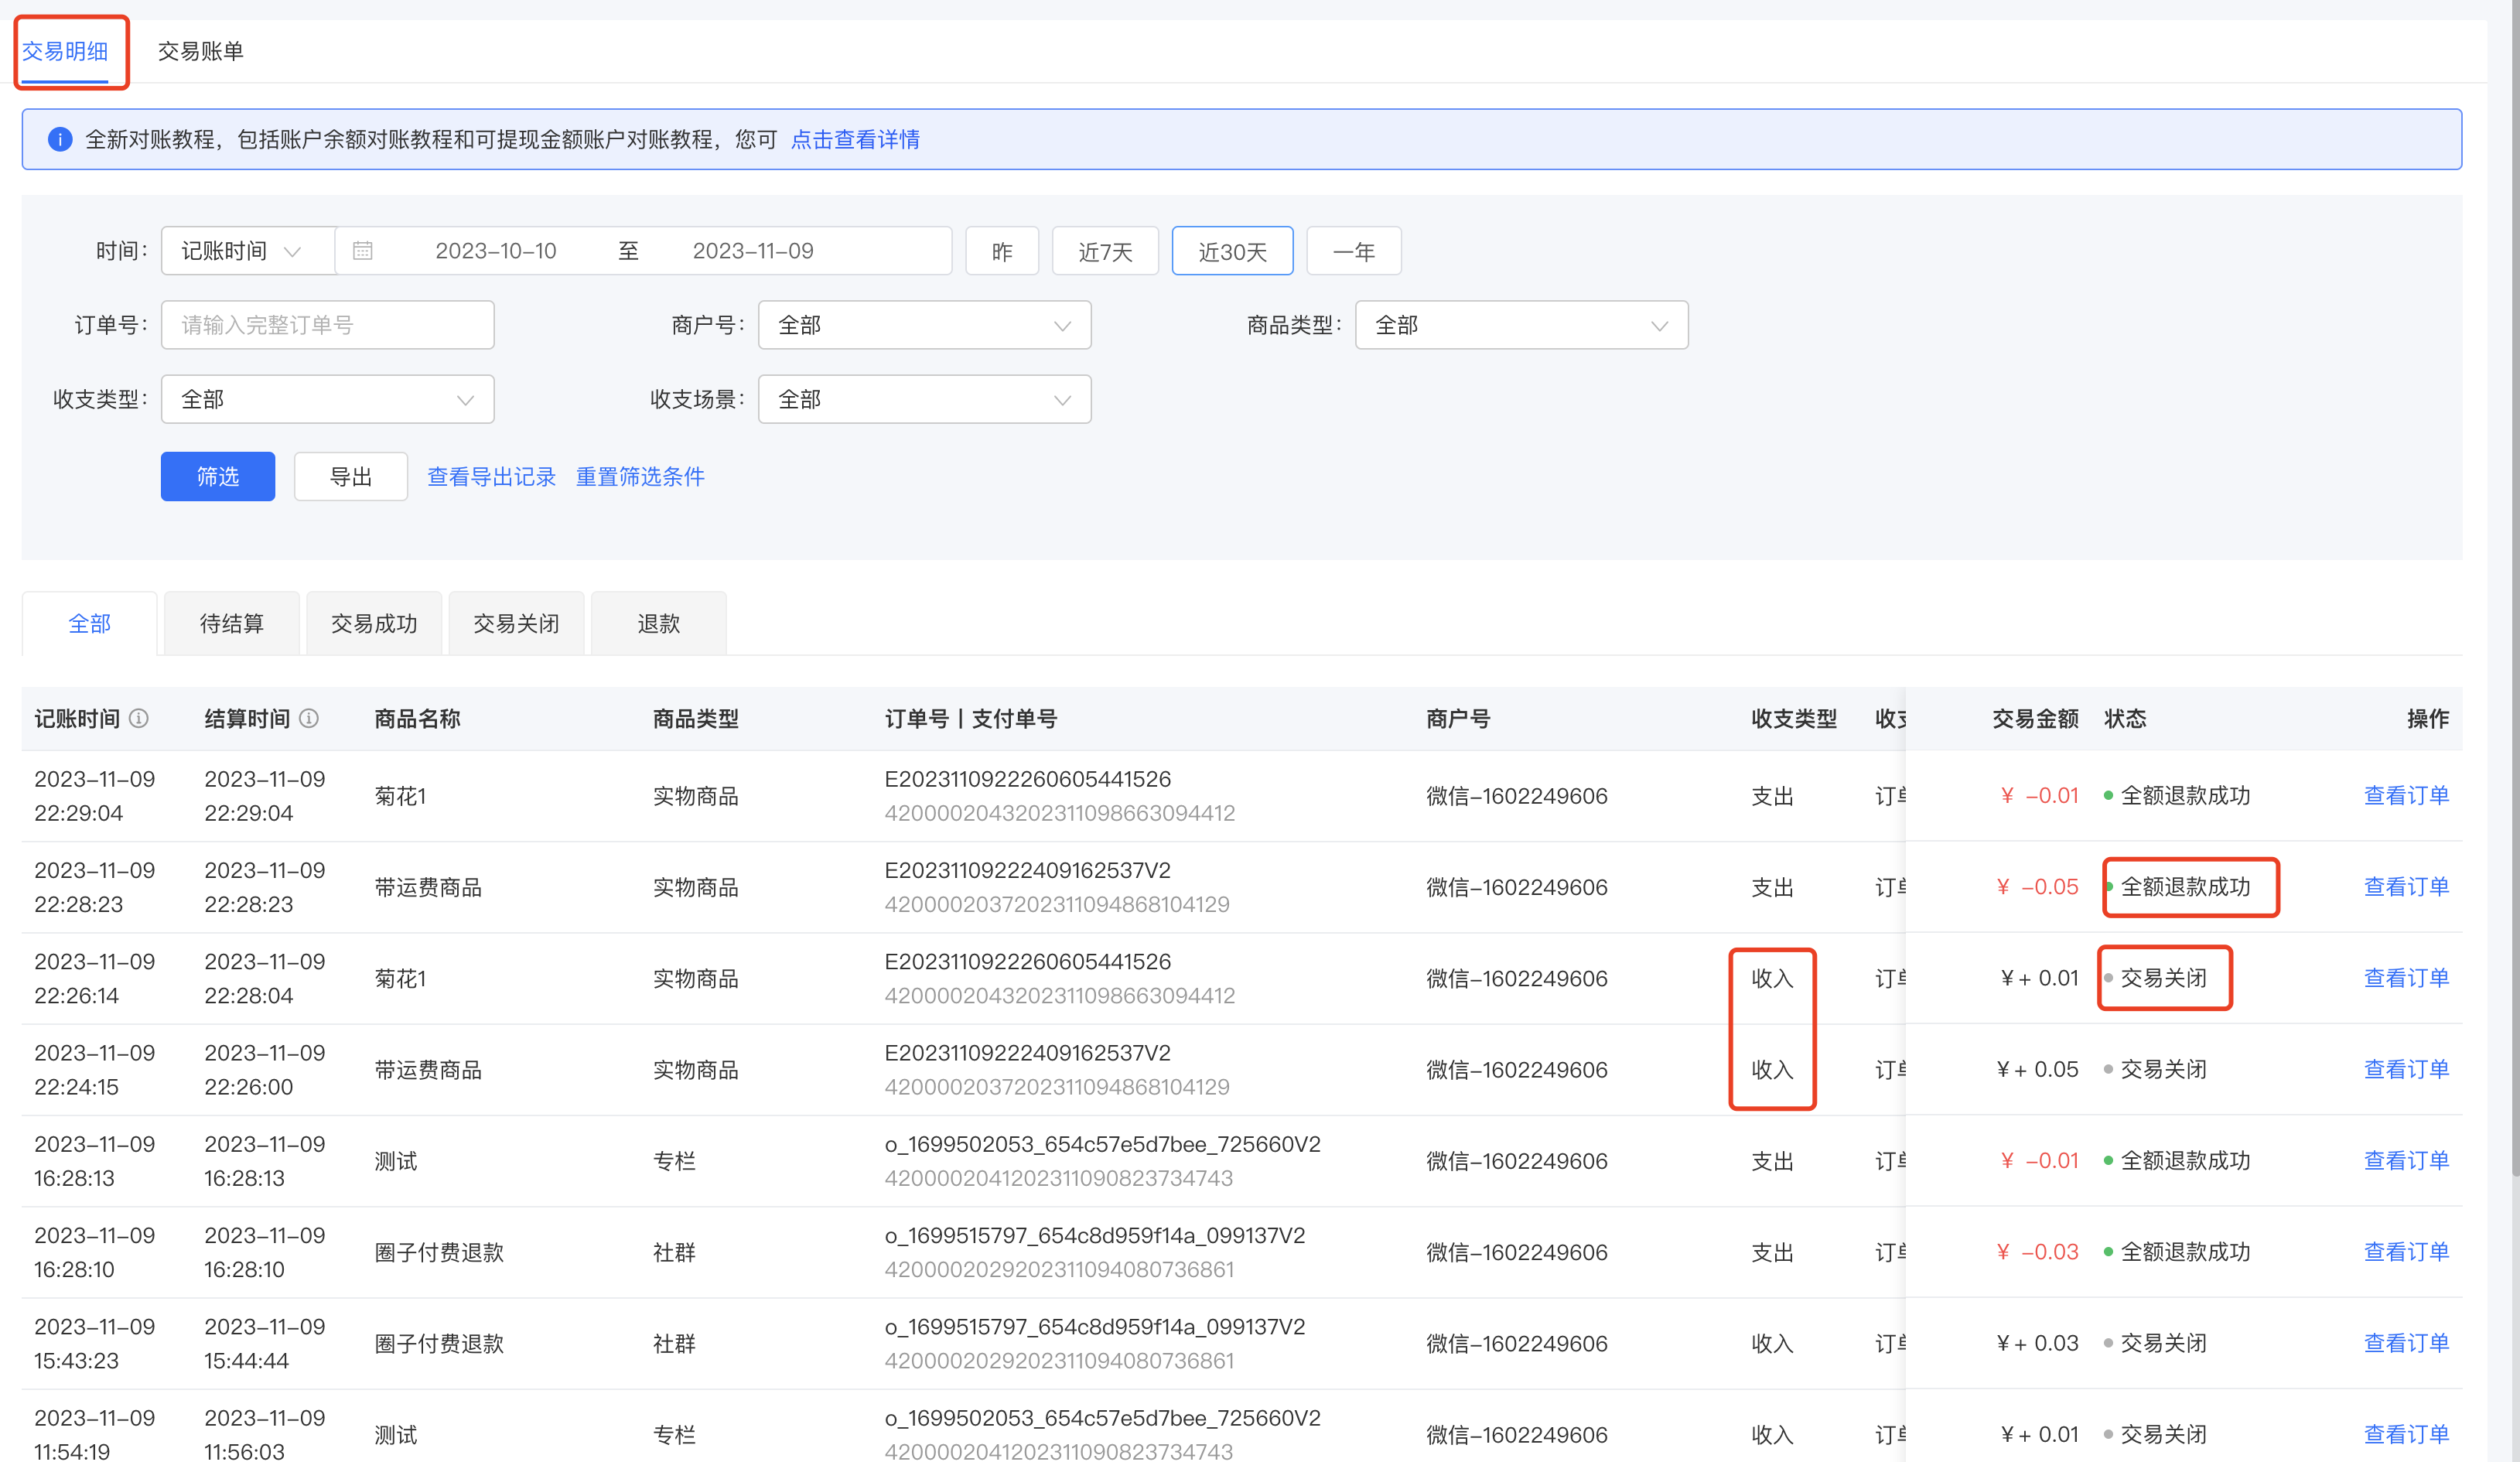Click 重置筛选条件 link
The height and width of the screenshot is (1462, 2520).
pyautogui.click(x=640, y=477)
